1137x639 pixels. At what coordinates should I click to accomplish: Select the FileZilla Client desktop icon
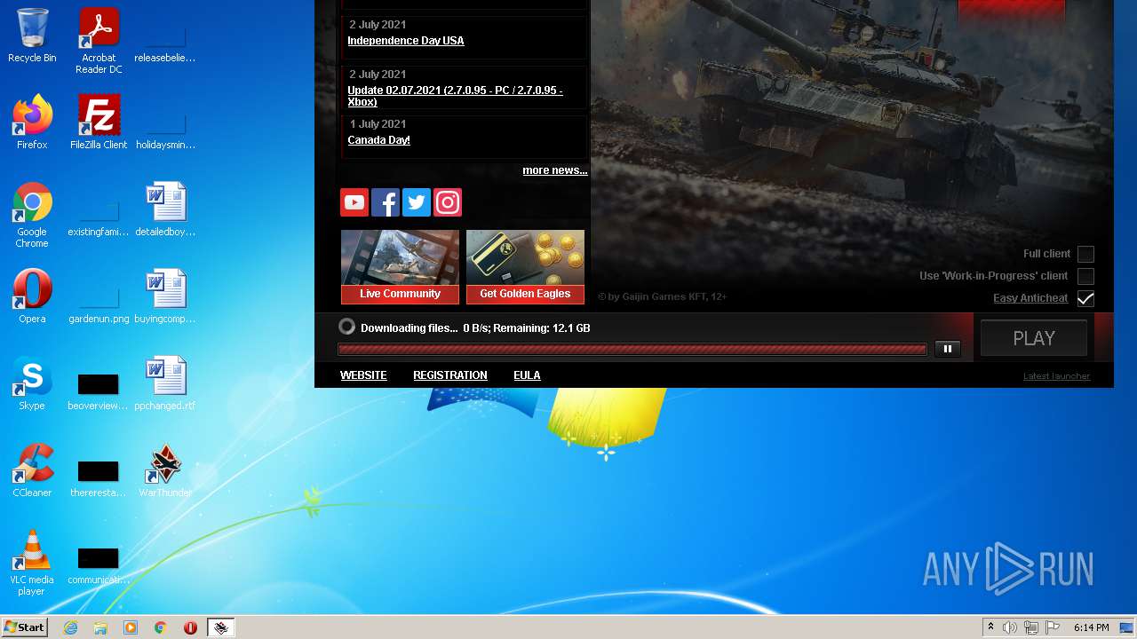(99, 122)
